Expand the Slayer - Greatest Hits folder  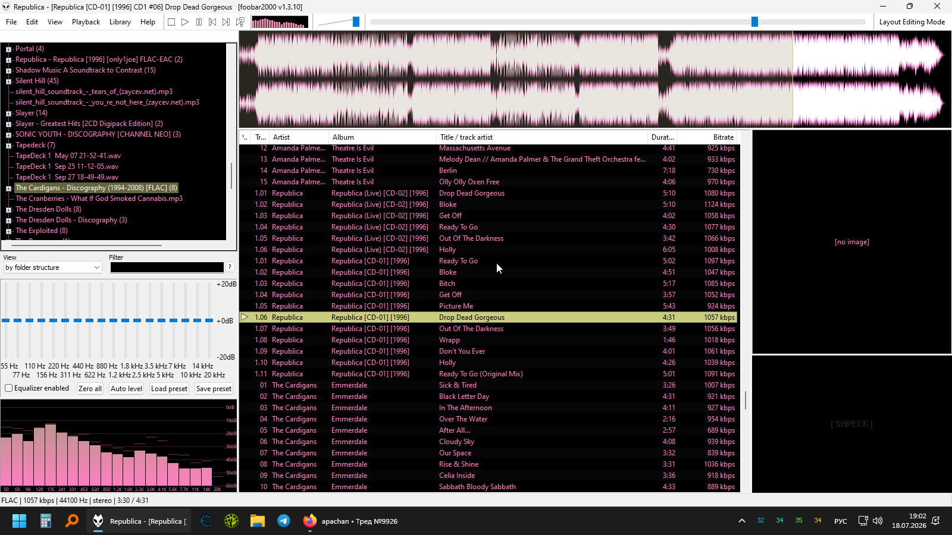pos(8,124)
